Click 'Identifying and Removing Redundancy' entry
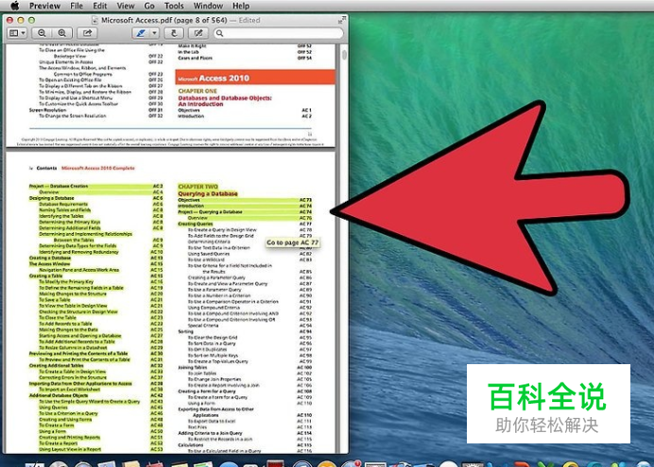This screenshot has height=467, width=654. (x=78, y=252)
